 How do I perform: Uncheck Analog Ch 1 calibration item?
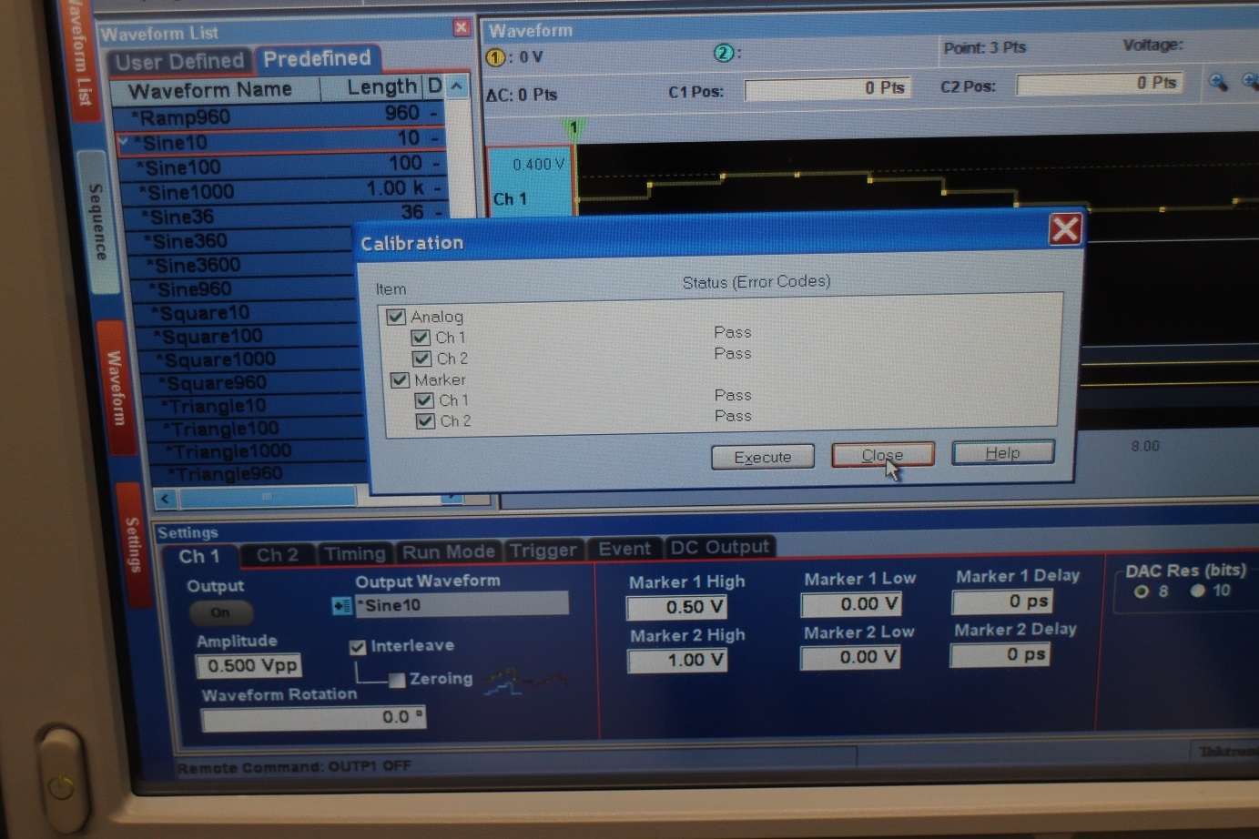click(421, 337)
